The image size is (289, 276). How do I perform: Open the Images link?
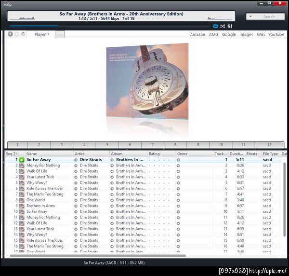tap(246, 35)
